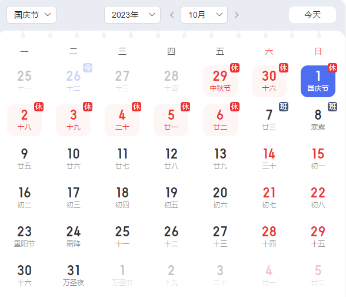Select October 12 廿八

171,159
